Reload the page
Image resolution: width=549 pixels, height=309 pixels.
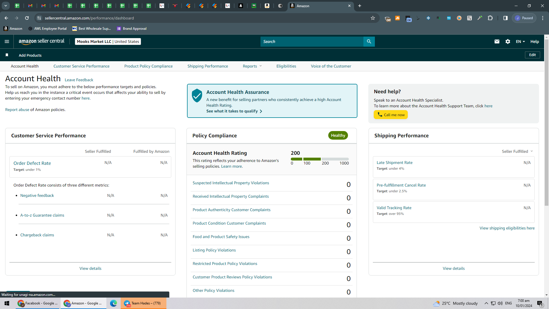click(27, 18)
